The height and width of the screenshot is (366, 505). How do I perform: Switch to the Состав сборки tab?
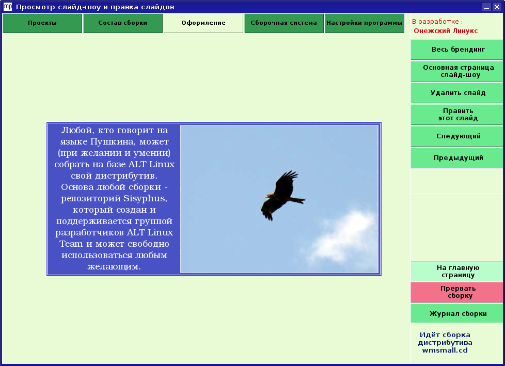123,23
